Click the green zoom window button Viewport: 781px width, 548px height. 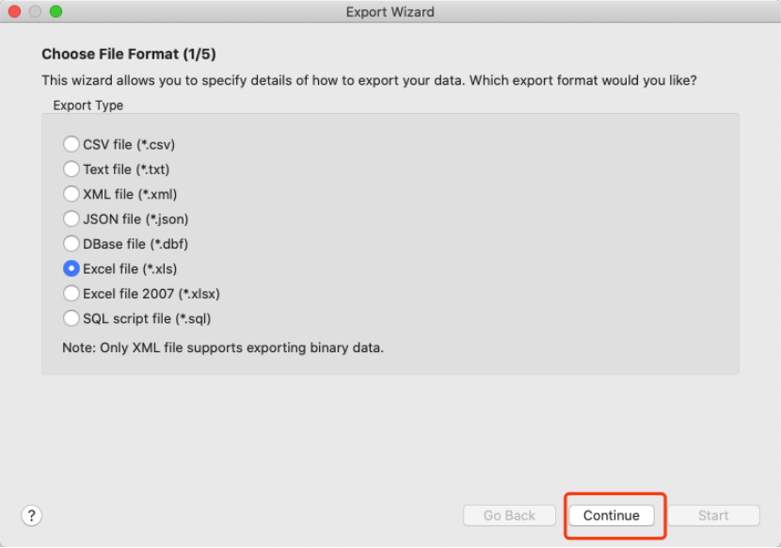(56, 12)
